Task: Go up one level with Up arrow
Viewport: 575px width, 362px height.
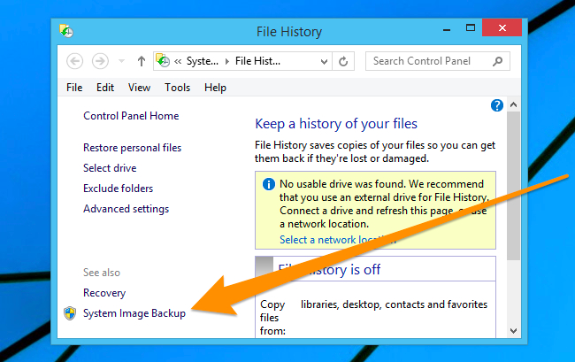Action: click(x=141, y=61)
